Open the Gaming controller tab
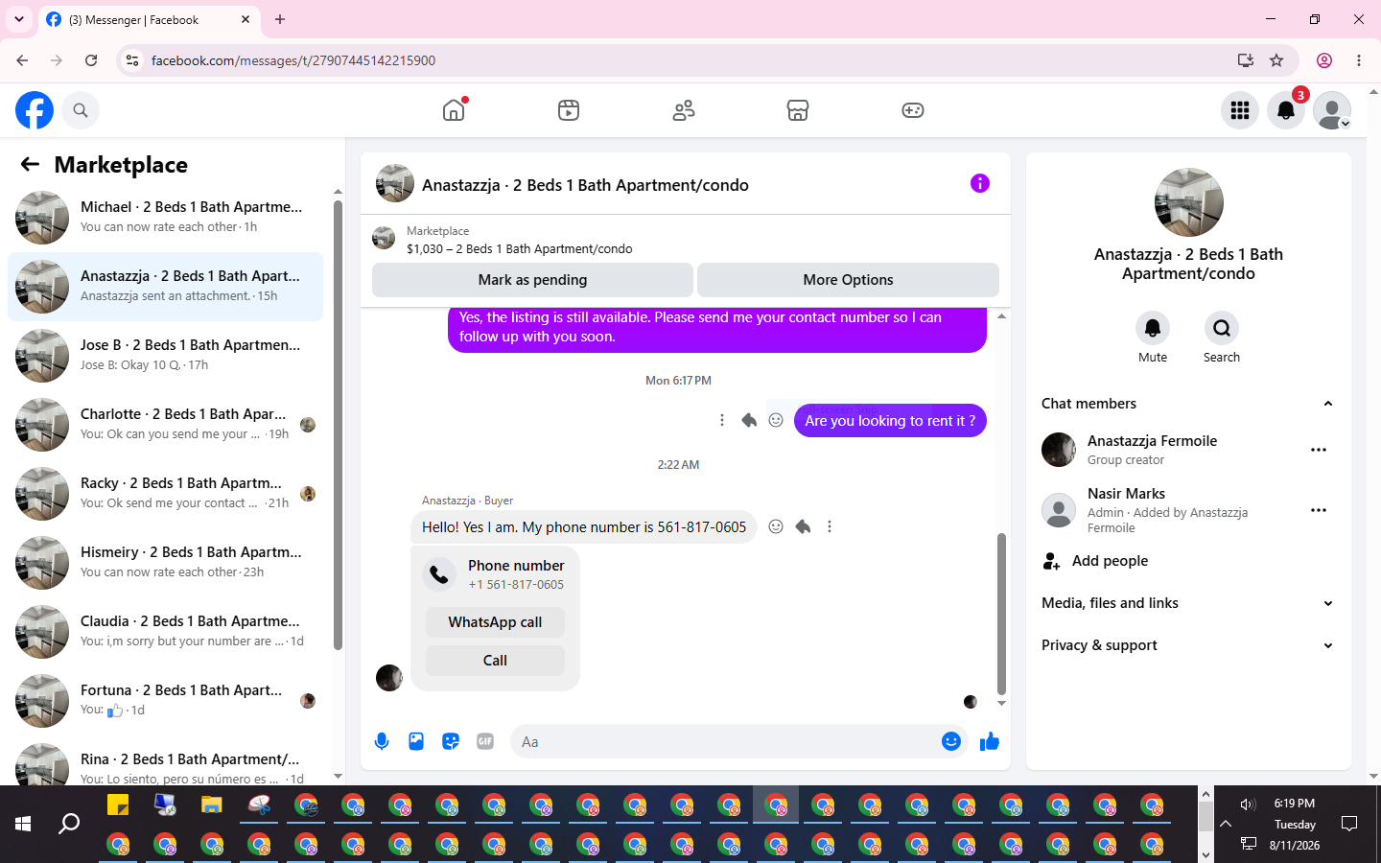Screen dimensions: 1381x863 coord(913,110)
